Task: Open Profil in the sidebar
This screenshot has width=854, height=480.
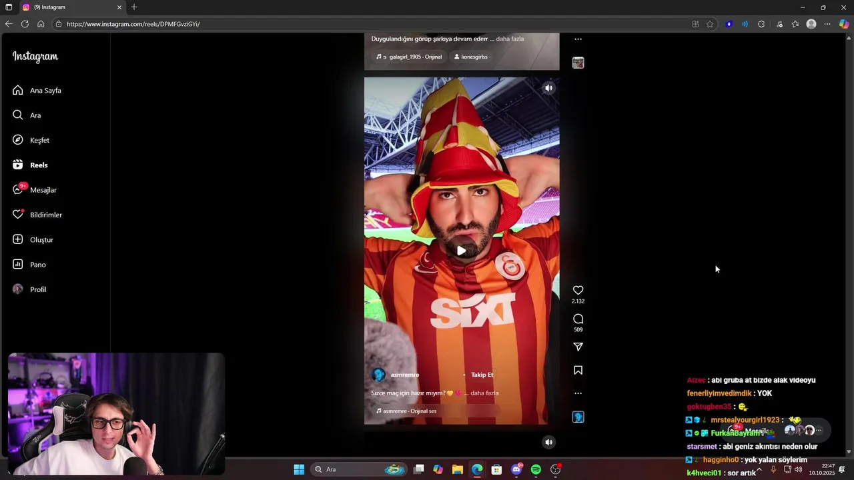Action: [x=29, y=289]
